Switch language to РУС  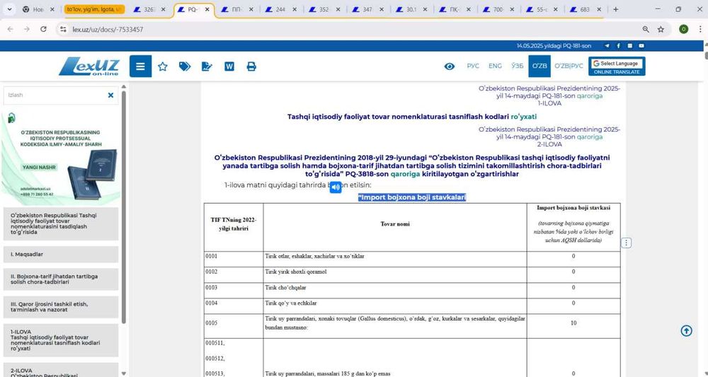(473, 66)
